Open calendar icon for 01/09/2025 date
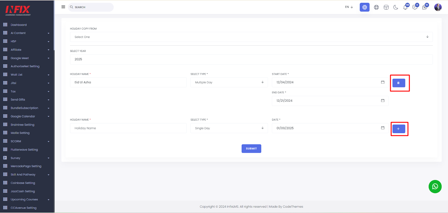Viewport: 448px width, 213px height. point(383,128)
